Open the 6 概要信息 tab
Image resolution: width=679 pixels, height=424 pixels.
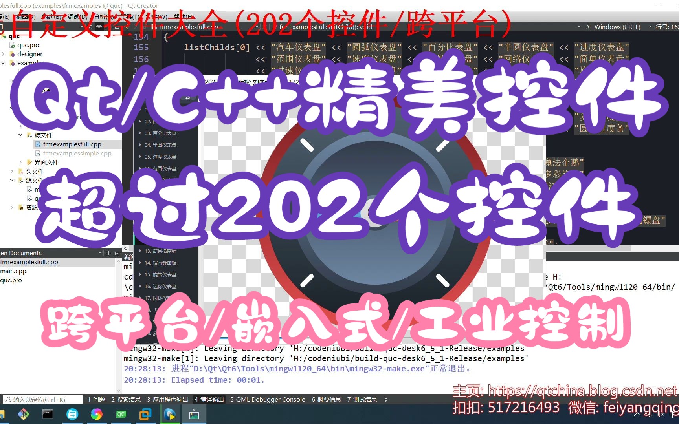pos(326,400)
